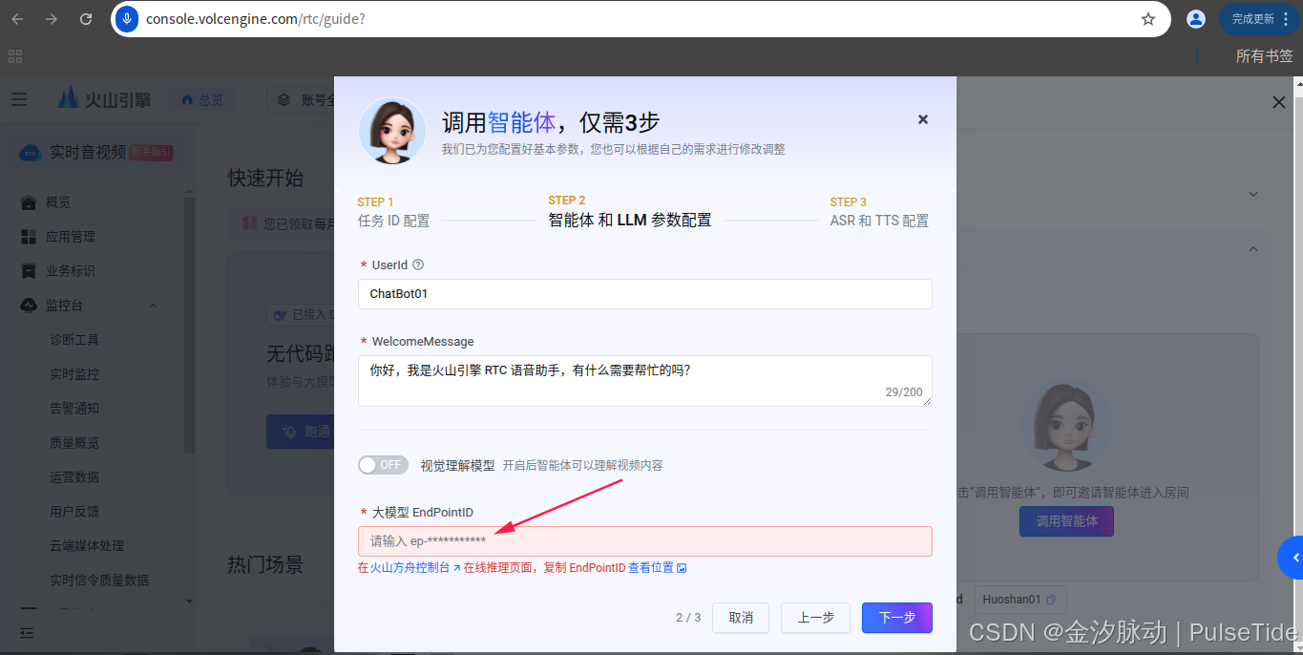1303x655 pixels.
Task: Click the 调用智能体 button in background card
Action: pyautogui.click(x=1066, y=521)
